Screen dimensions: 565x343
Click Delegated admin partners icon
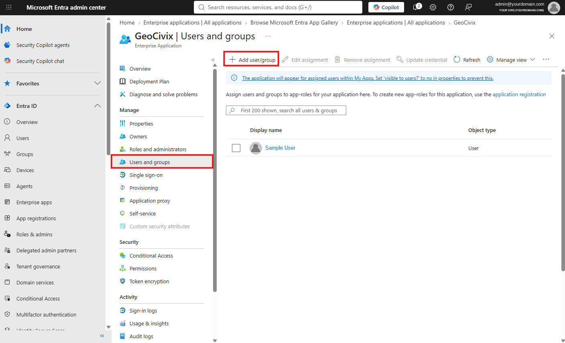coord(7,250)
